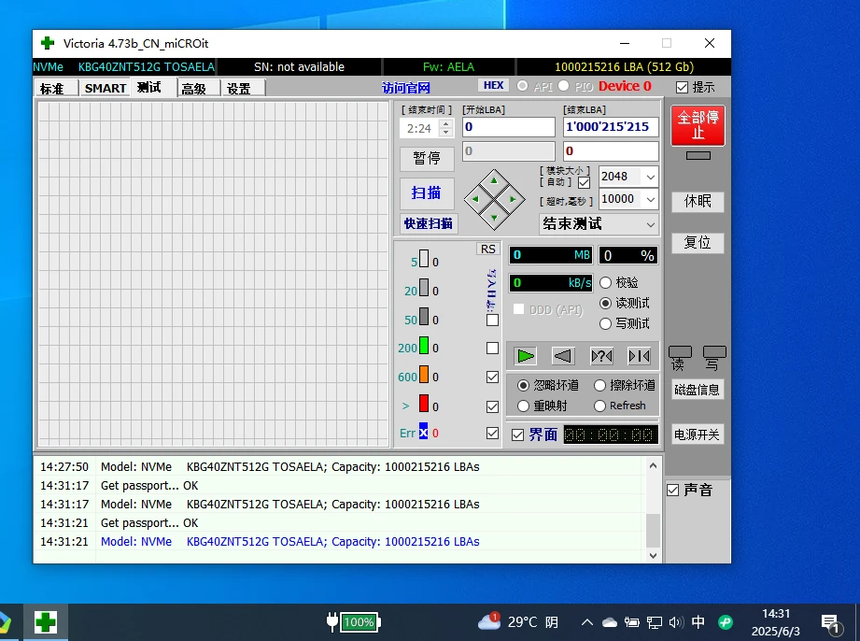The height and width of the screenshot is (641, 860).
Task: Click the 快速扫描 quick scan button
Action: click(x=429, y=224)
